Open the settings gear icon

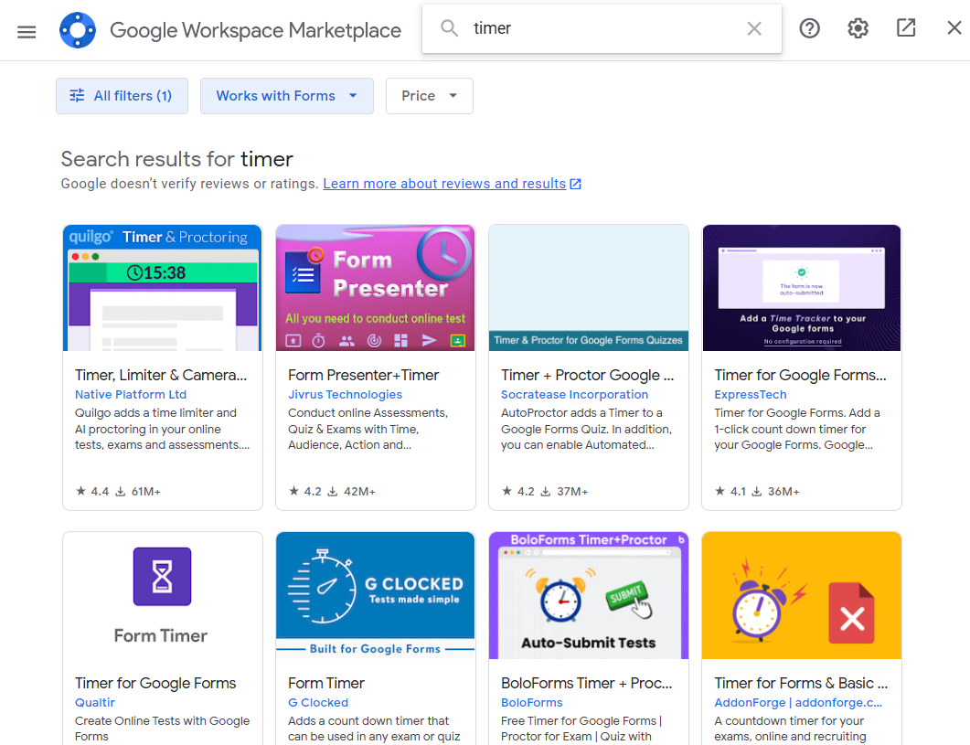(x=858, y=28)
